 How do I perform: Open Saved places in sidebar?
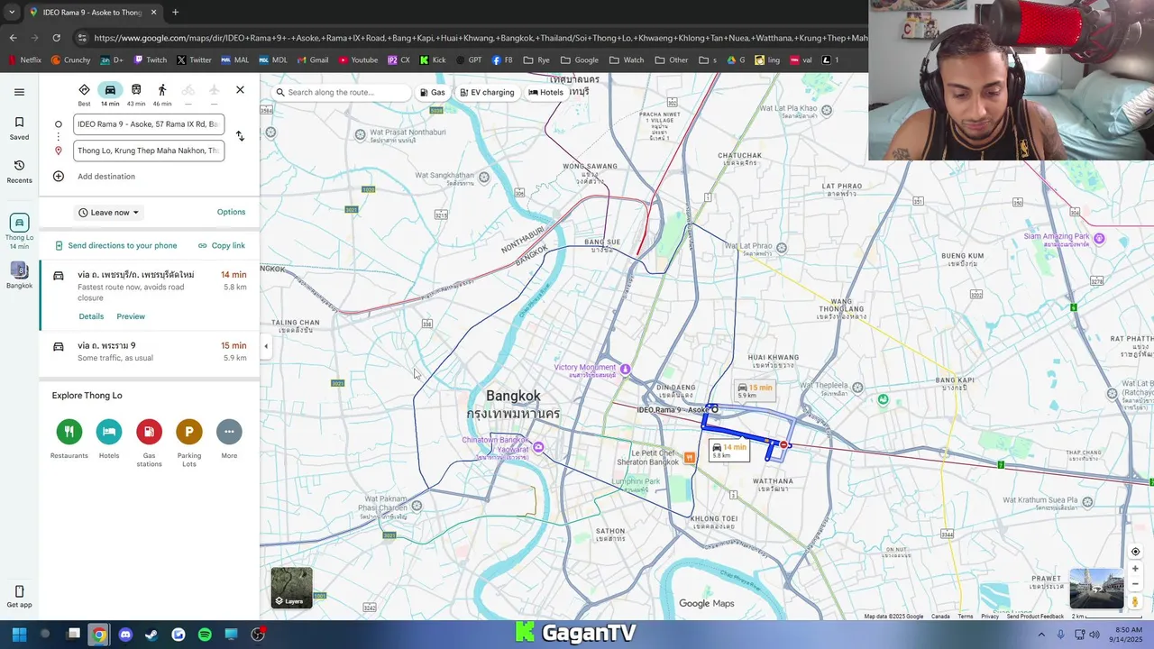pos(19,127)
